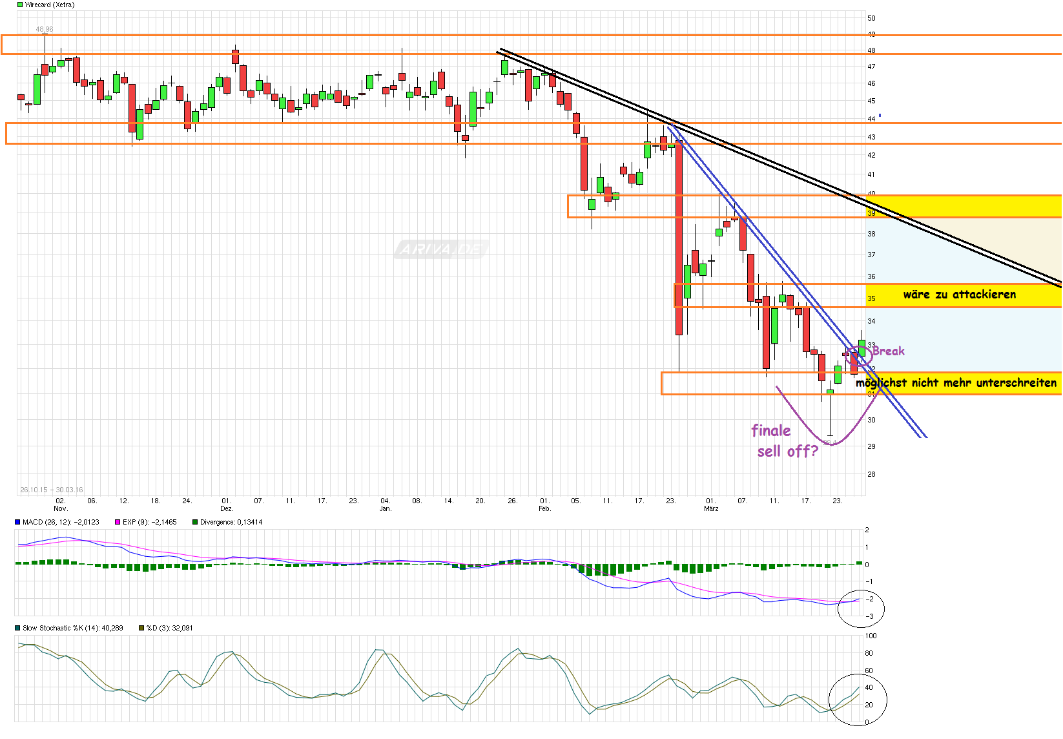Open the date range 26.10.15 - 30.03.16
The image size is (1063, 739).
pyautogui.click(x=53, y=490)
